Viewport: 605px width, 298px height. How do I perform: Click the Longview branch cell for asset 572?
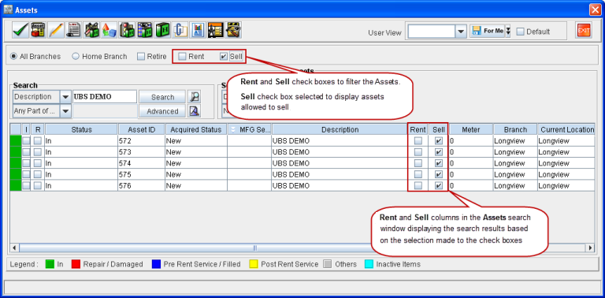pyautogui.click(x=515, y=141)
